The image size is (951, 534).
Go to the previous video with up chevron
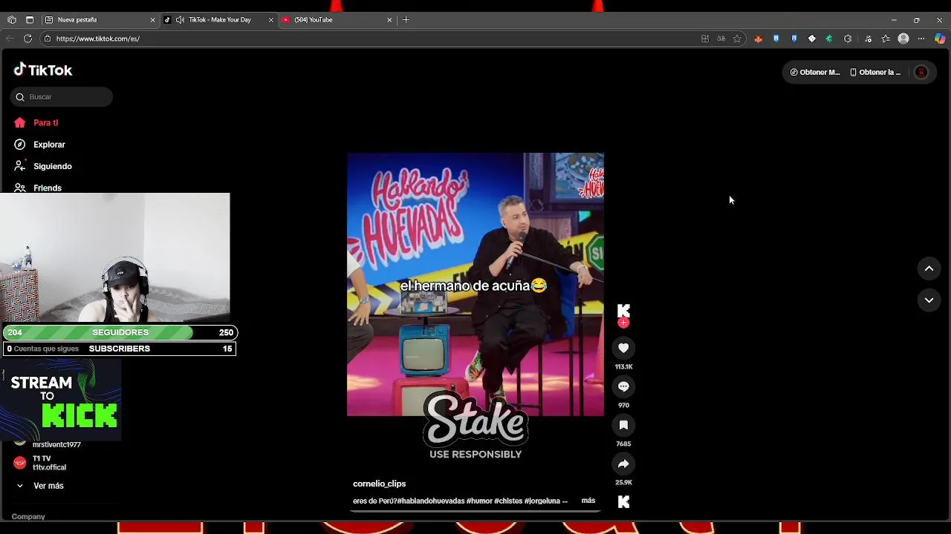point(929,268)
